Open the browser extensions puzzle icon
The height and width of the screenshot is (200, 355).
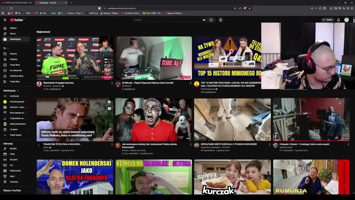(320, 8)
